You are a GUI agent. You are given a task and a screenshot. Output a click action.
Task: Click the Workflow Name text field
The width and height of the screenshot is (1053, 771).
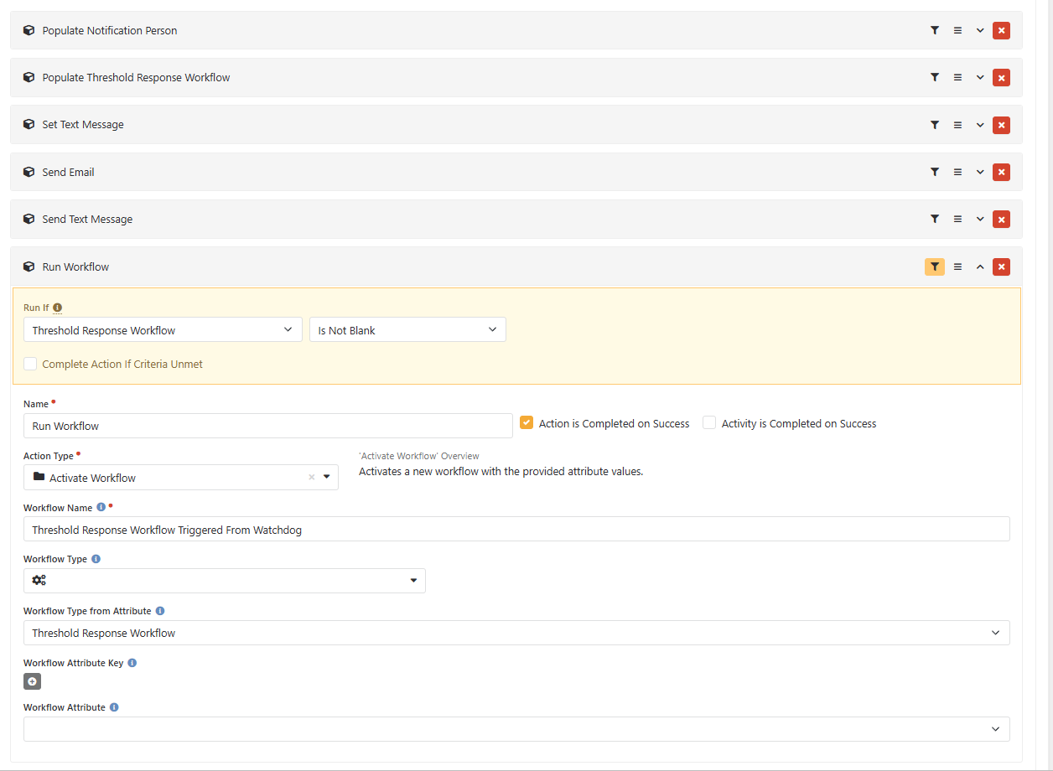pos(516,530)
